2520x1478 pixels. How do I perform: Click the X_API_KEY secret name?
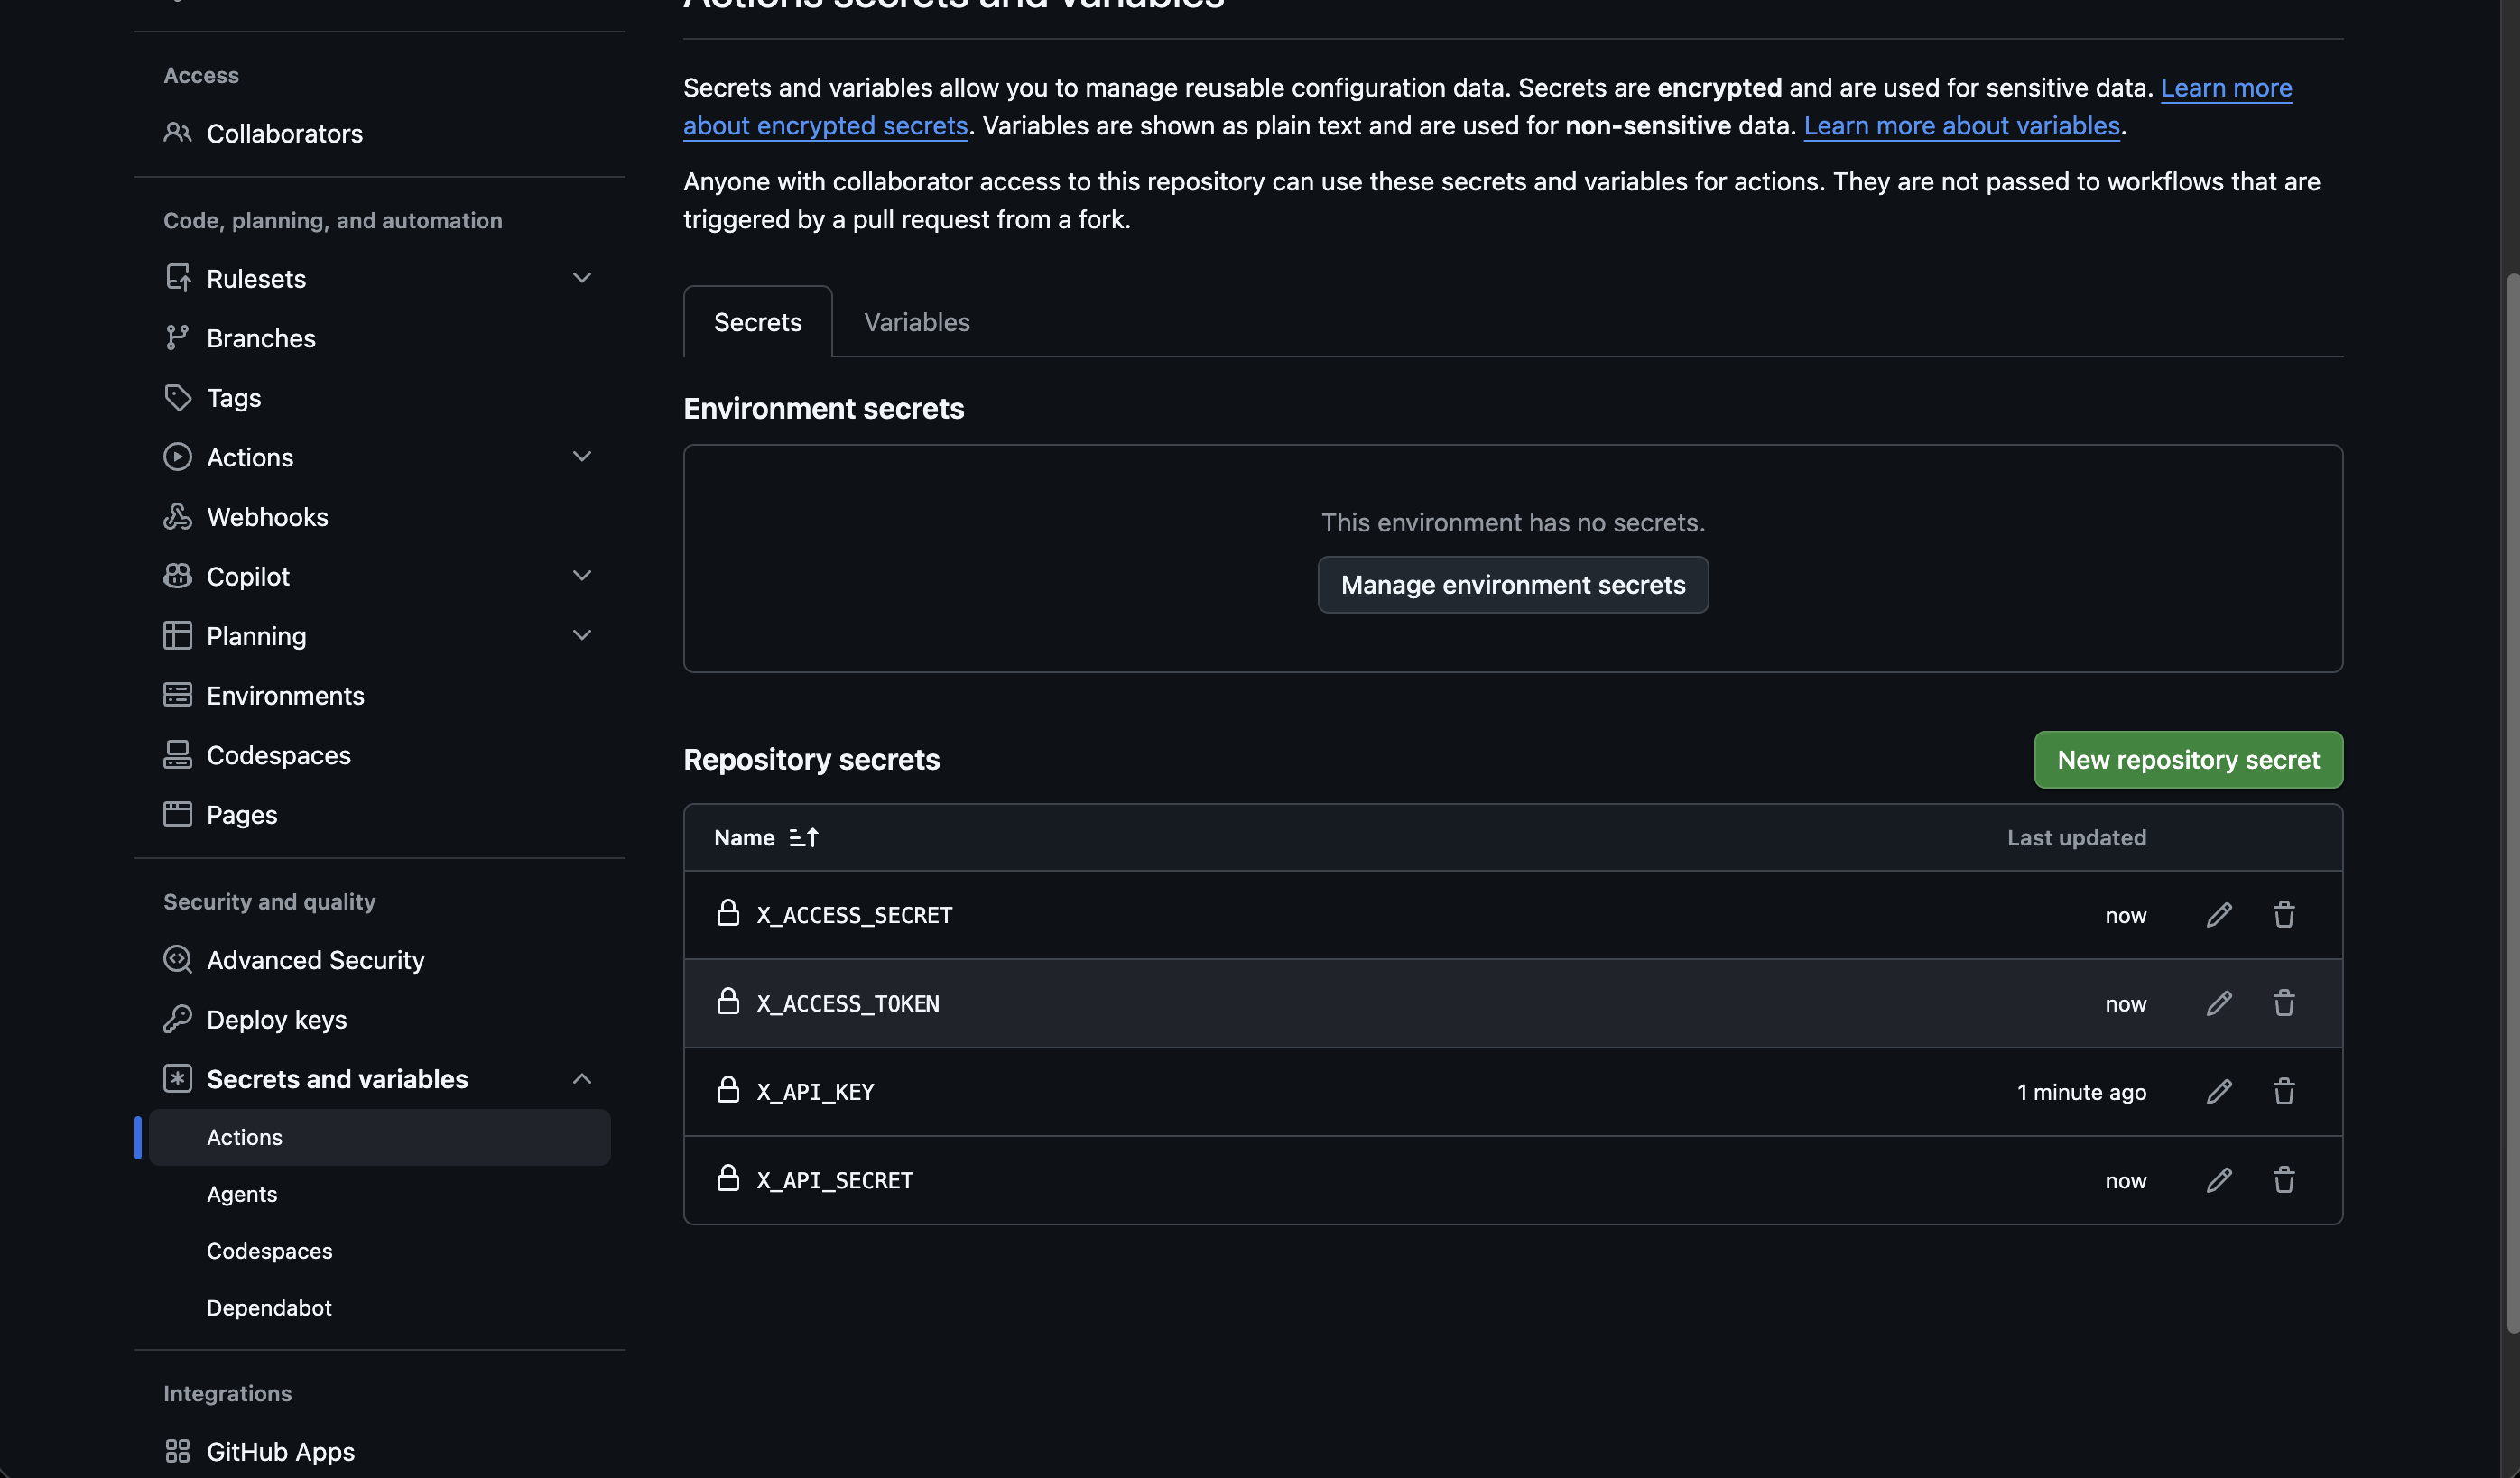tap(815, 1092)
